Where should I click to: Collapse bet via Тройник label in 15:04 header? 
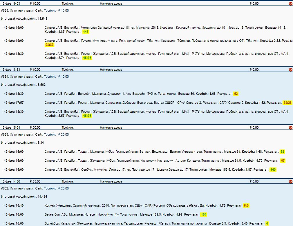pos(68,128)
